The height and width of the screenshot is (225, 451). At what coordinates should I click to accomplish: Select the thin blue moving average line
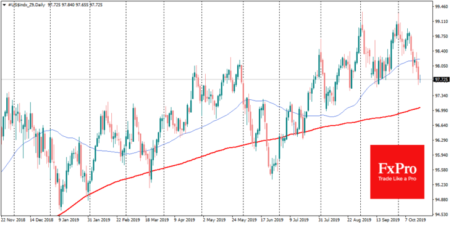pos(201,123)
